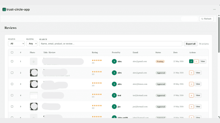Click the trust-circle-app logo icon
Viewport: 220px width, 123px height.
[4, 10]
